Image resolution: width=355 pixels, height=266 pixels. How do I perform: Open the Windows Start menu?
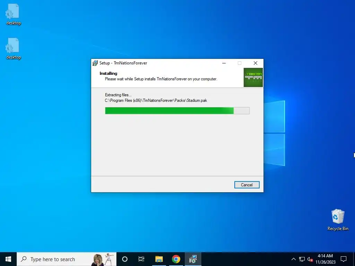tap(8, 259)
